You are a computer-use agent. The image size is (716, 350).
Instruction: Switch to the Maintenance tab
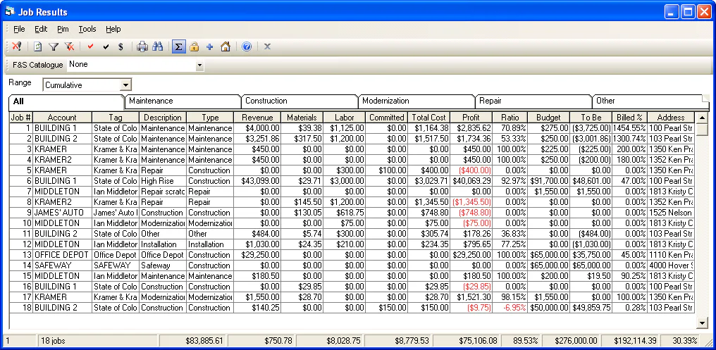coord(183,101)
